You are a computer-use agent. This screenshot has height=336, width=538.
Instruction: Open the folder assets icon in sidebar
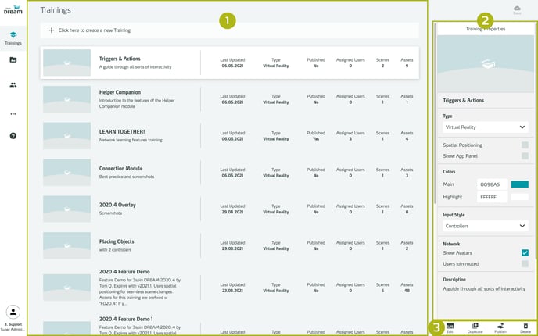click(x=13, y=59)
